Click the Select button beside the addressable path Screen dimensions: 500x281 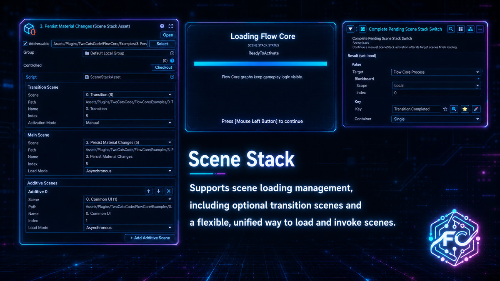tap(162, 44)
